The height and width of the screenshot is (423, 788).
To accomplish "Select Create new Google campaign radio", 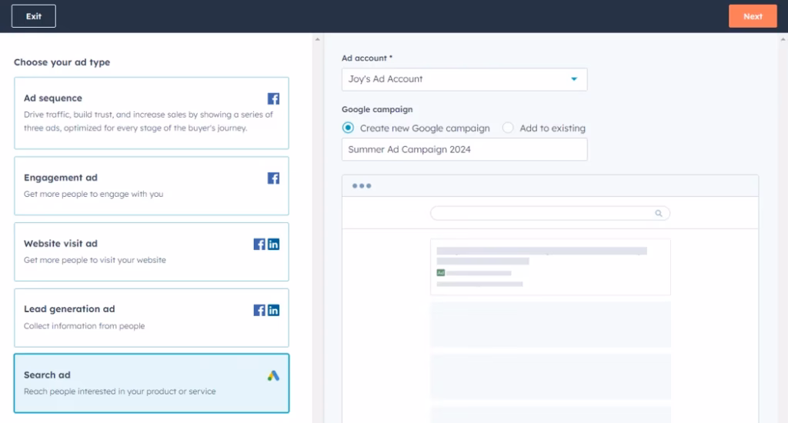I will pyautogui.click(x=349, y=128).
